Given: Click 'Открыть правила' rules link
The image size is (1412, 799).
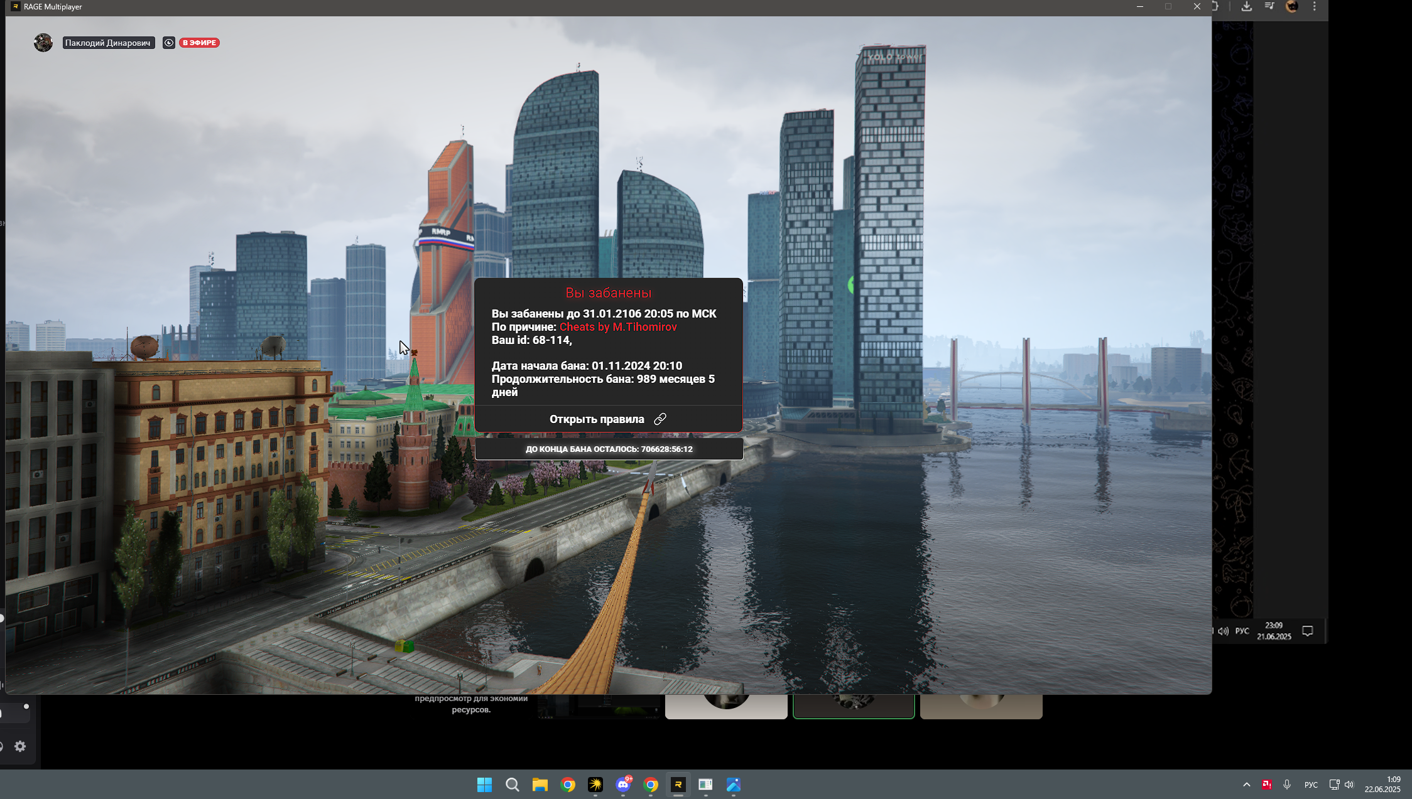Looking at the screenshot, I should pos(596,419).
